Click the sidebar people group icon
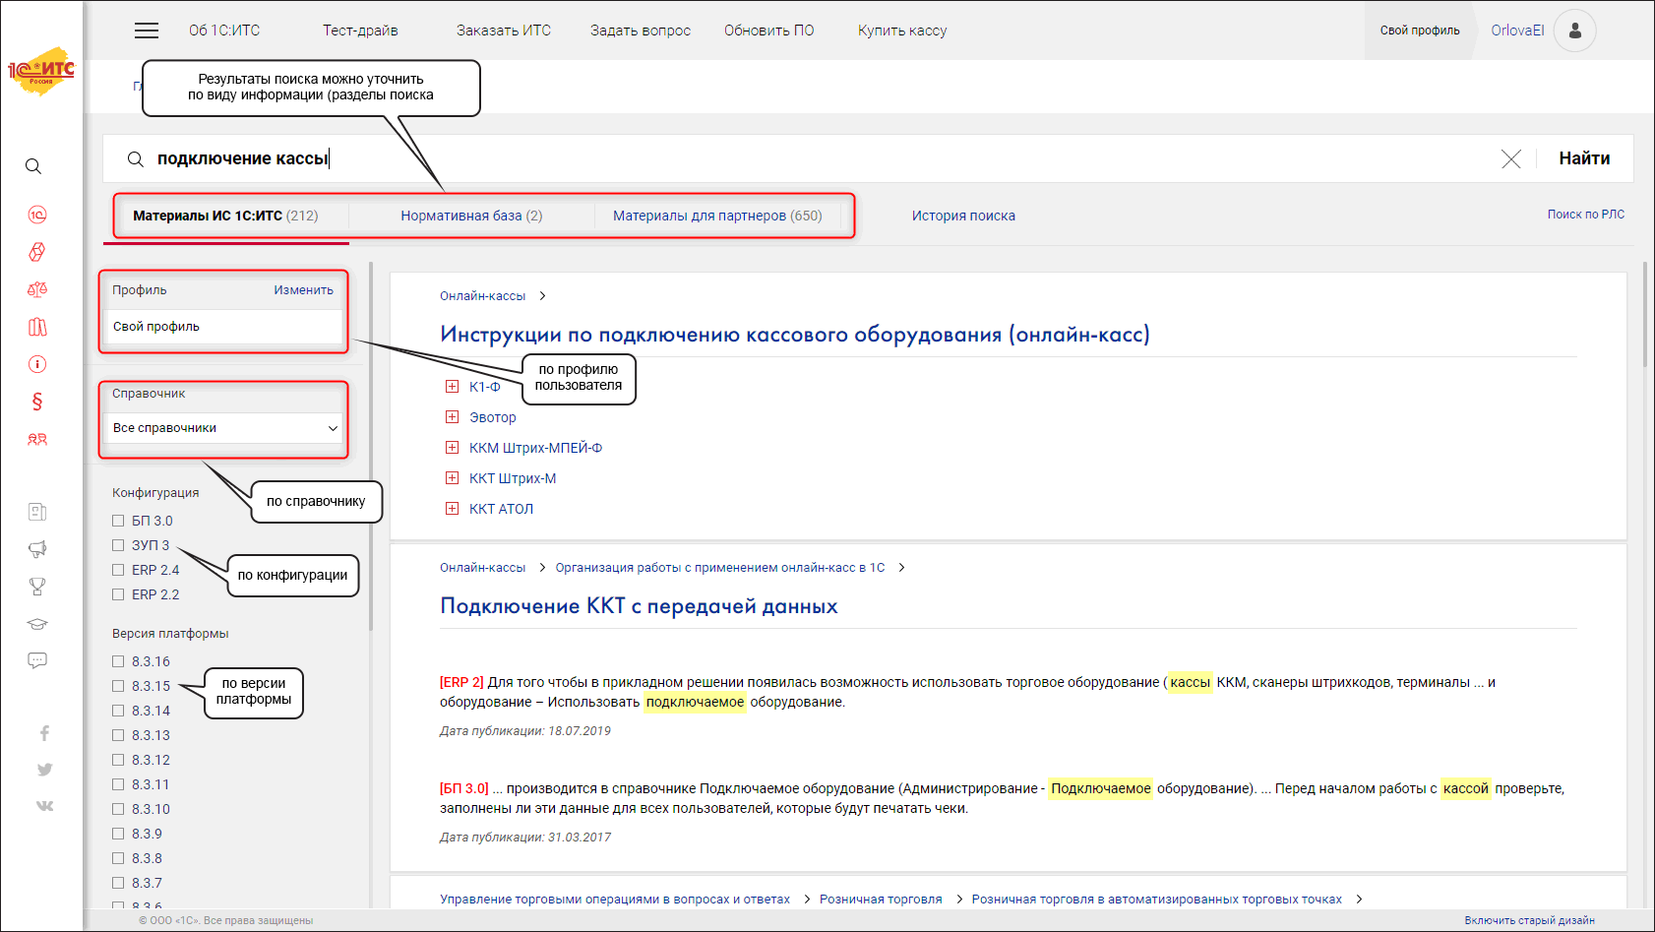This screenshot has height=932, width=1655. pyautogui.click(x=37, y=439)
